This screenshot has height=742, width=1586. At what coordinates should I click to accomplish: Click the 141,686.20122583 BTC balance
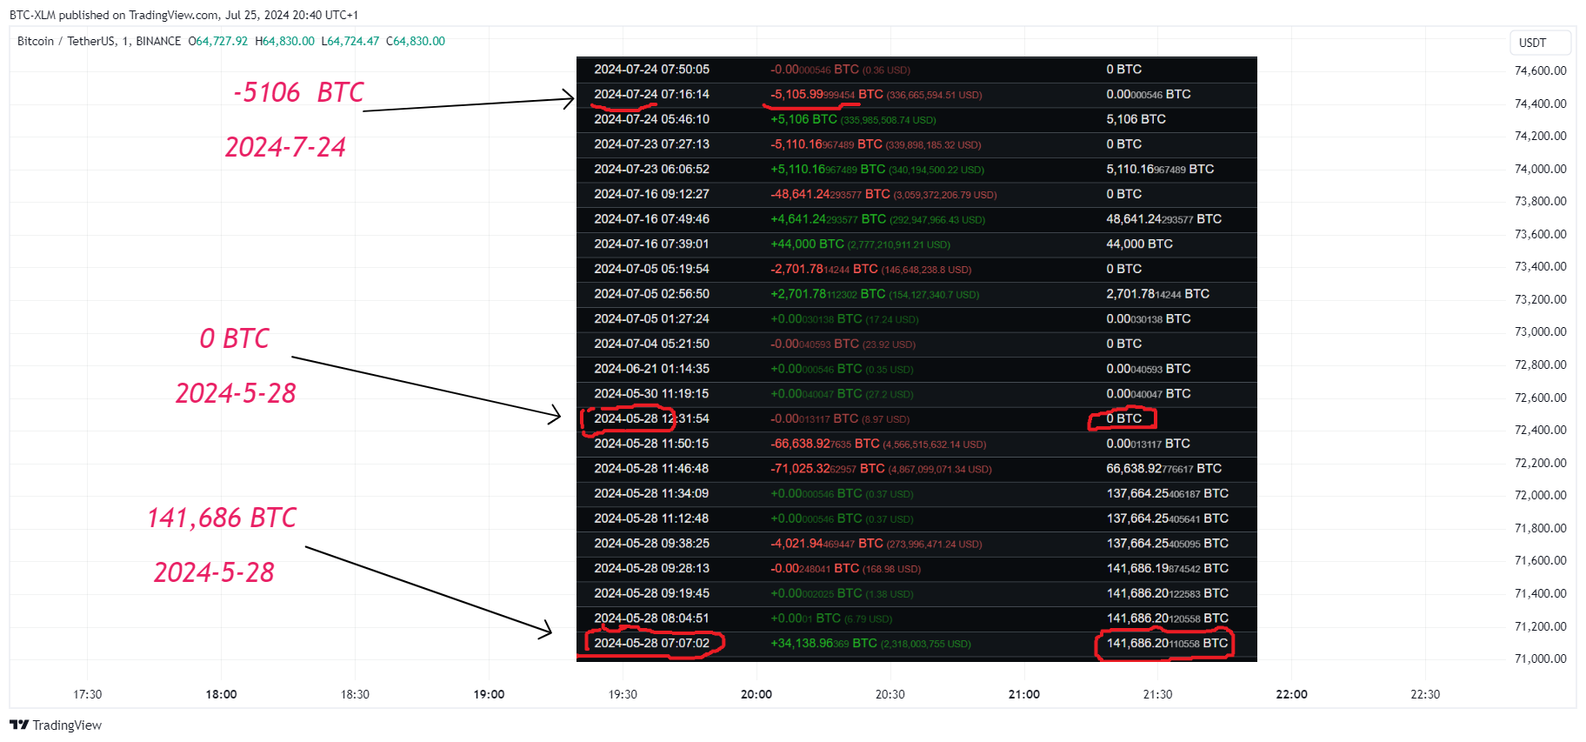1168,593
